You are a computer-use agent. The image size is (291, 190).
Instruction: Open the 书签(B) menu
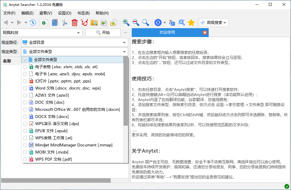click(x=83, y=13)
